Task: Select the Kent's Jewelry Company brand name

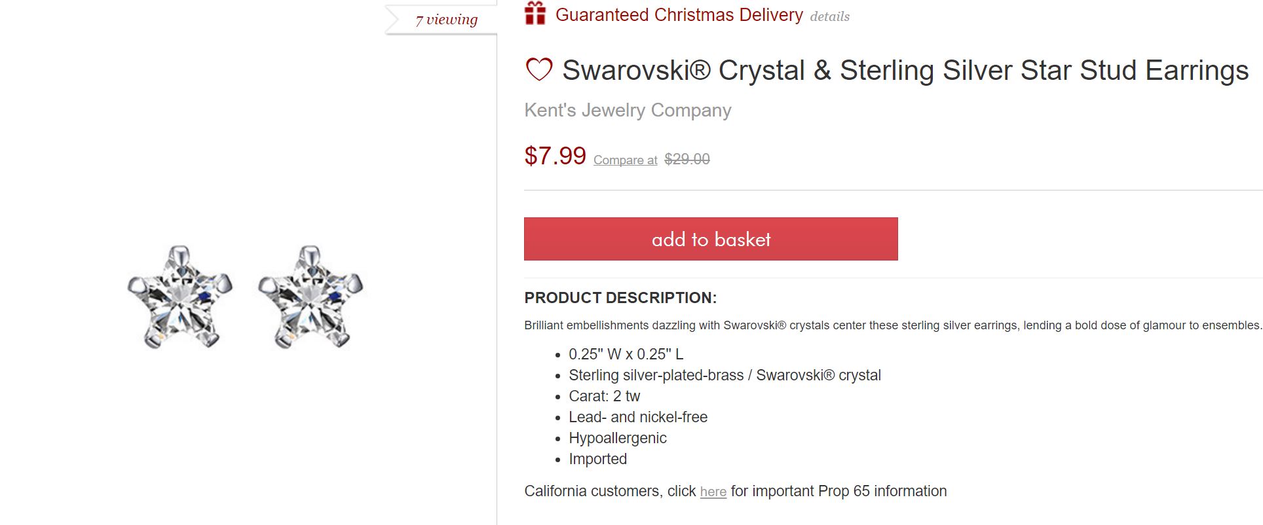Action: 628,110
